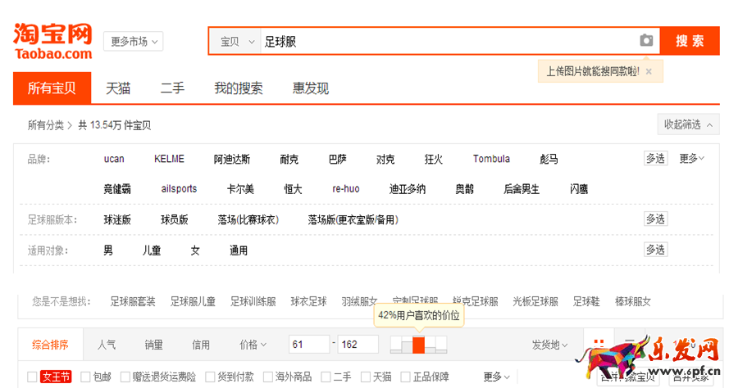Screen dimensions: 729x388
Task: Enable the 货到付款 checkbox
Action: tap(211, 377)
